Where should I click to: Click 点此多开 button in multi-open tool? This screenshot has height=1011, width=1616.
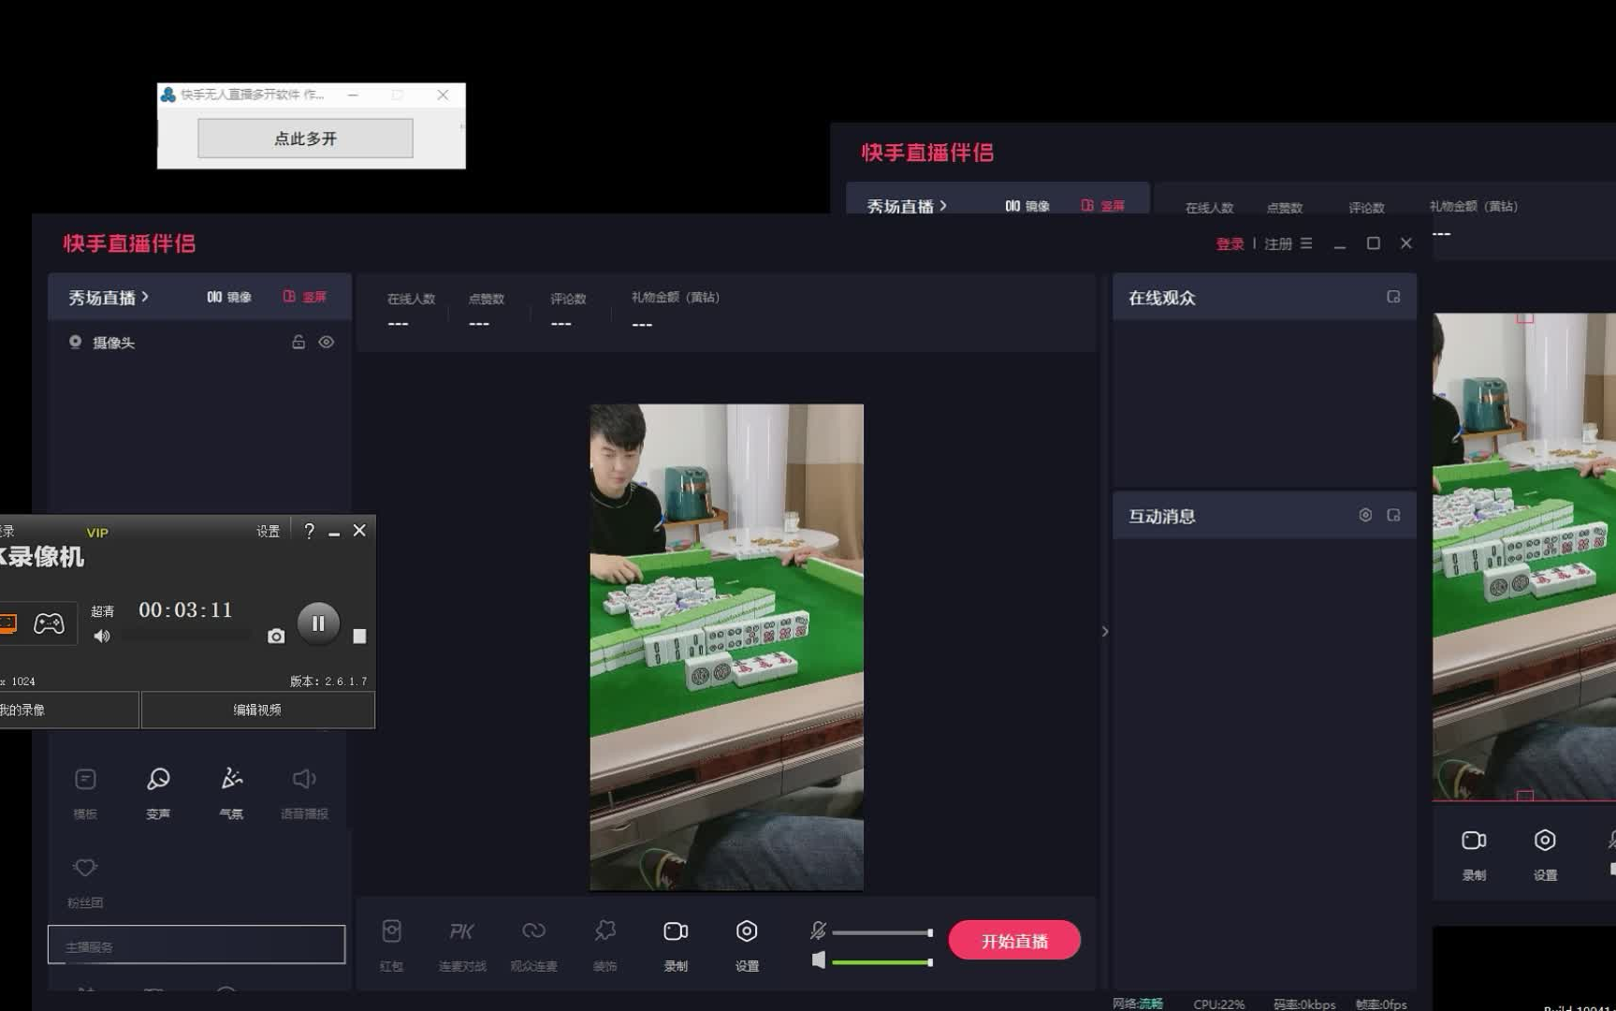[x=305, y=139]
